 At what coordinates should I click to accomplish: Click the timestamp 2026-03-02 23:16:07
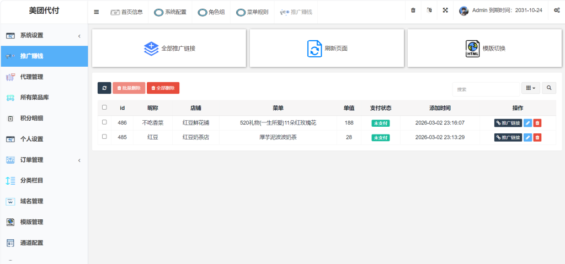coord(440,123)
